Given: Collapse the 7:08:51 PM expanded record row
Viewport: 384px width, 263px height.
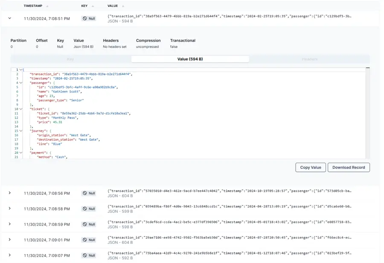Looking at the screenshot, I should 9,18.
